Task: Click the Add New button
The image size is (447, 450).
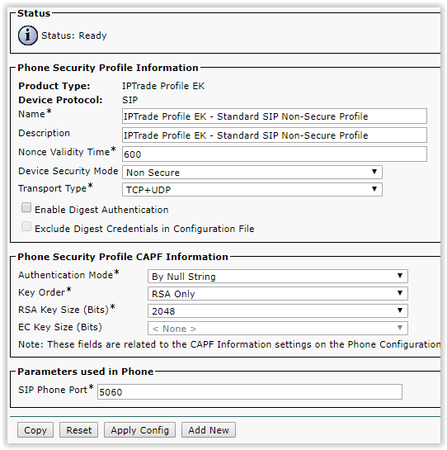Action: click(209, 429)
